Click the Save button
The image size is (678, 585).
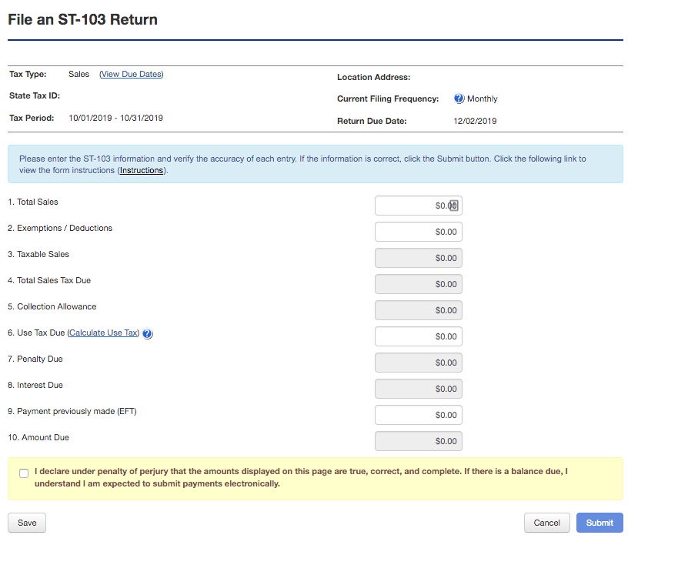point(27,523)
